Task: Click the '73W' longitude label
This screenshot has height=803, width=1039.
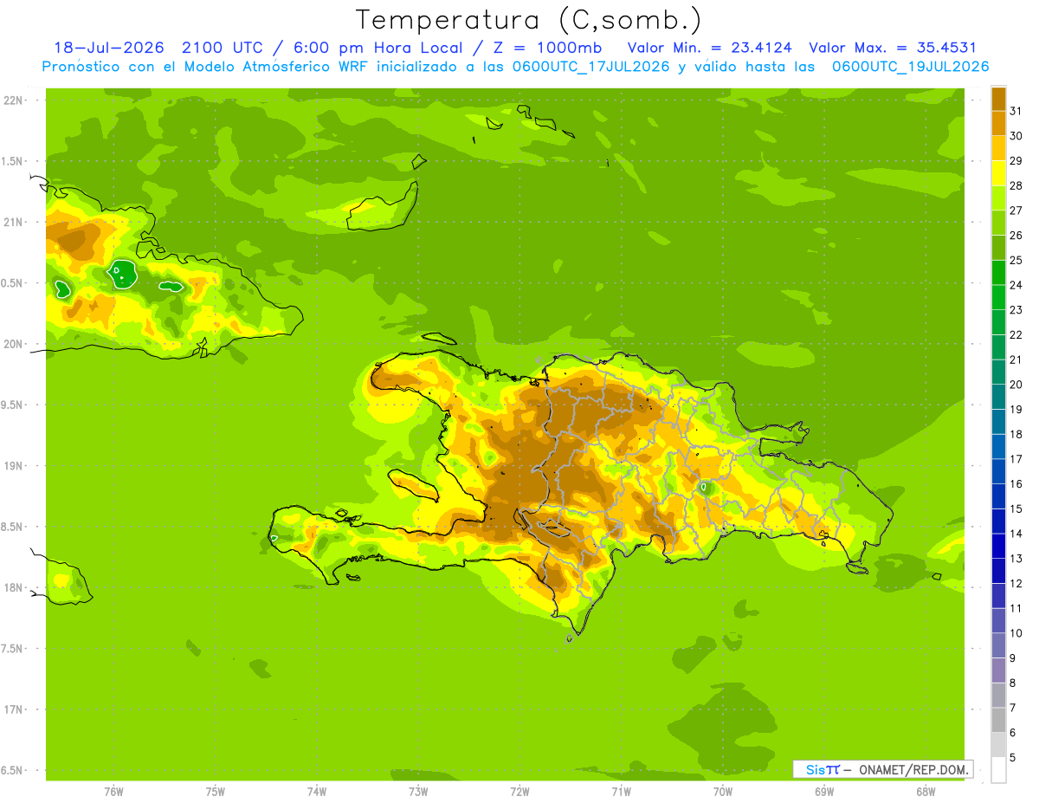Action: [x=418, y=792]
